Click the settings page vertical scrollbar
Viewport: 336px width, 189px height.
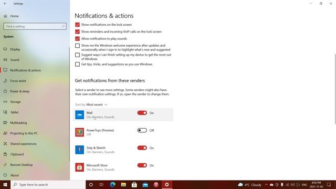335,89
